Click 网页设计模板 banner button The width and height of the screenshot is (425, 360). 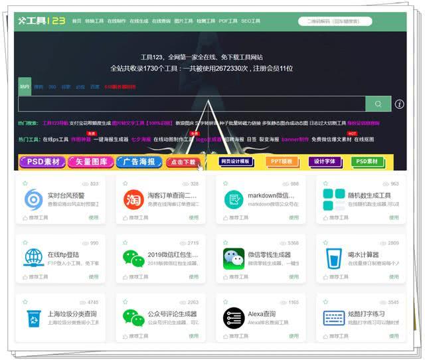(235, 161)
